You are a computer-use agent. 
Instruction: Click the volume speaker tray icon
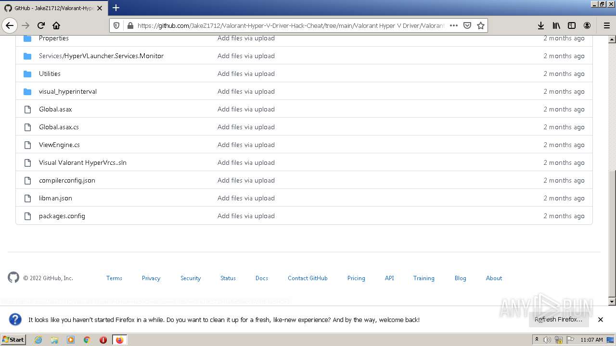click(x=547, y=340)
